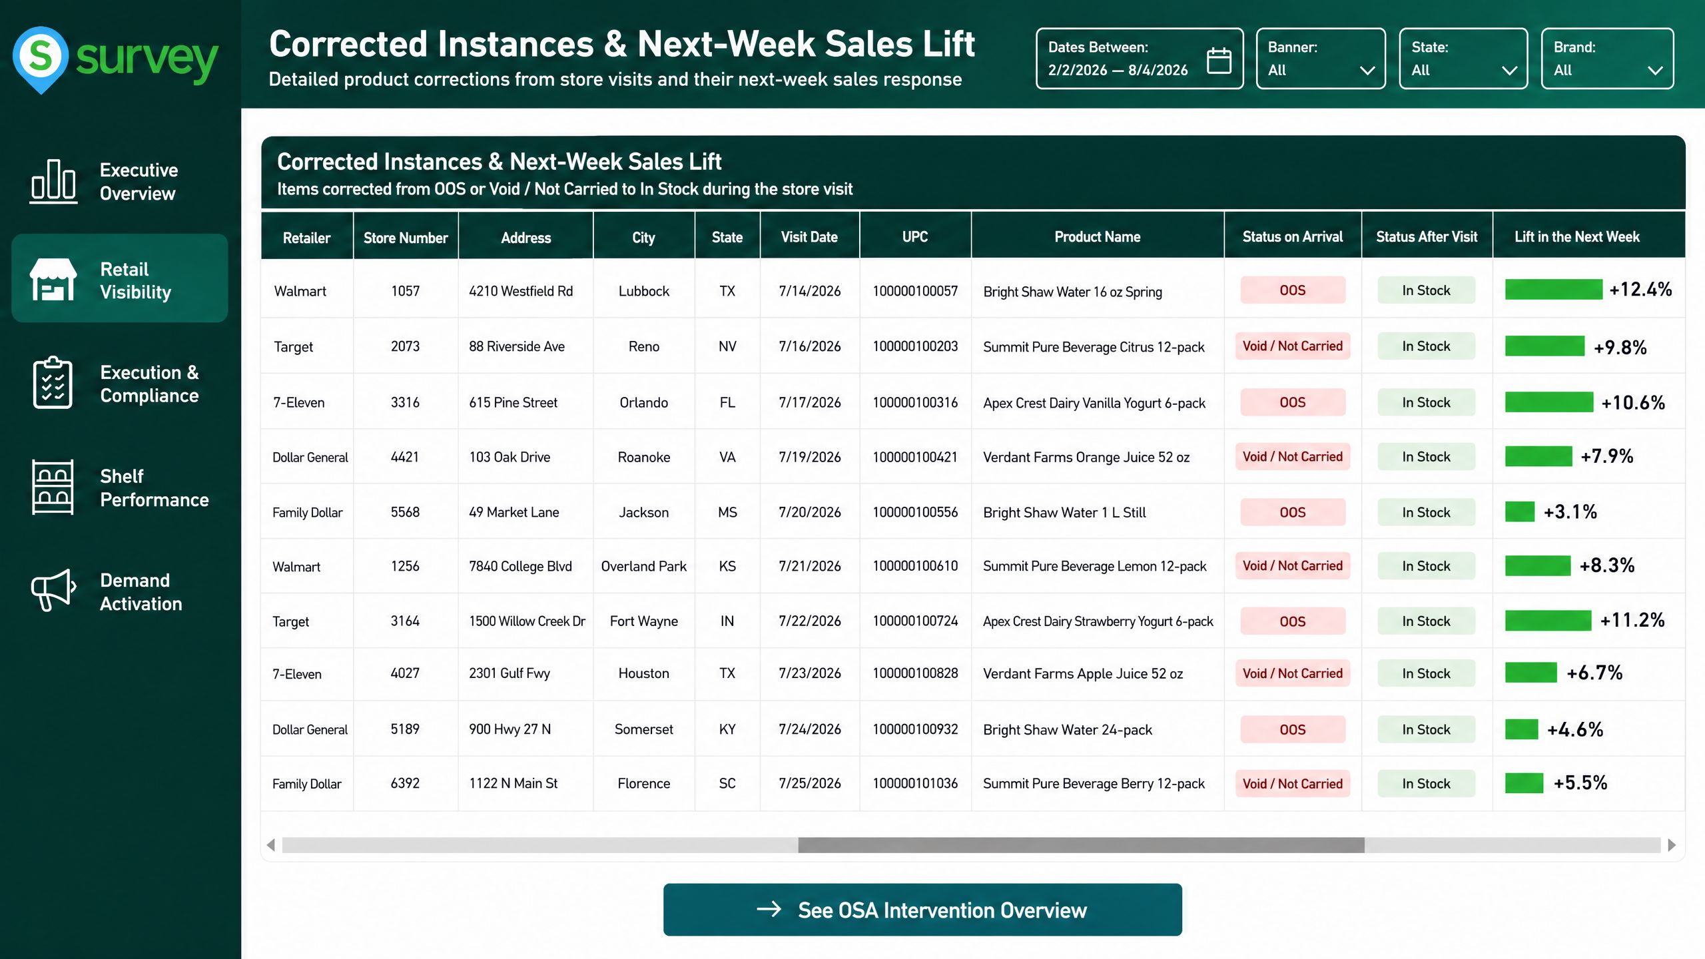This screenshot has height=959, width=1705.
Task: Click 7-Eleven in the Orlando row
Action: tap(299, 403)
